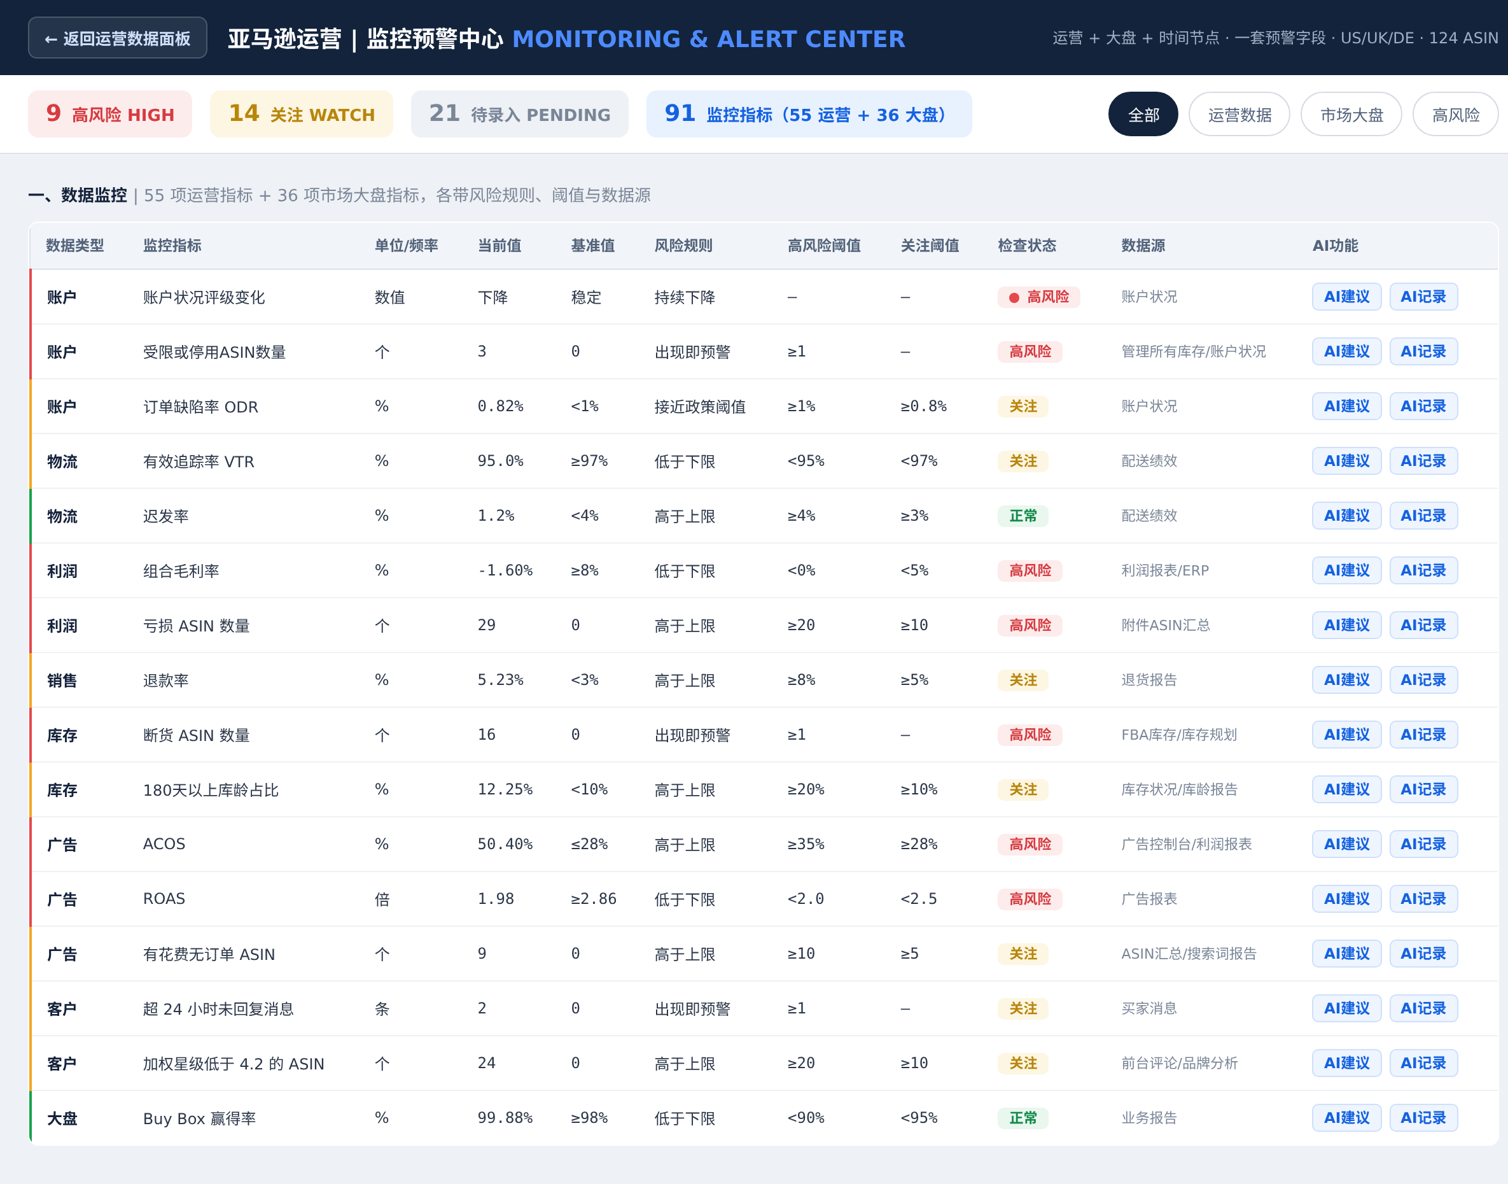Screen dimensions: 1508x1184
Task: Click 关注 status badge in 订单缺陷率 ODR row
Action: point(1023,406)
